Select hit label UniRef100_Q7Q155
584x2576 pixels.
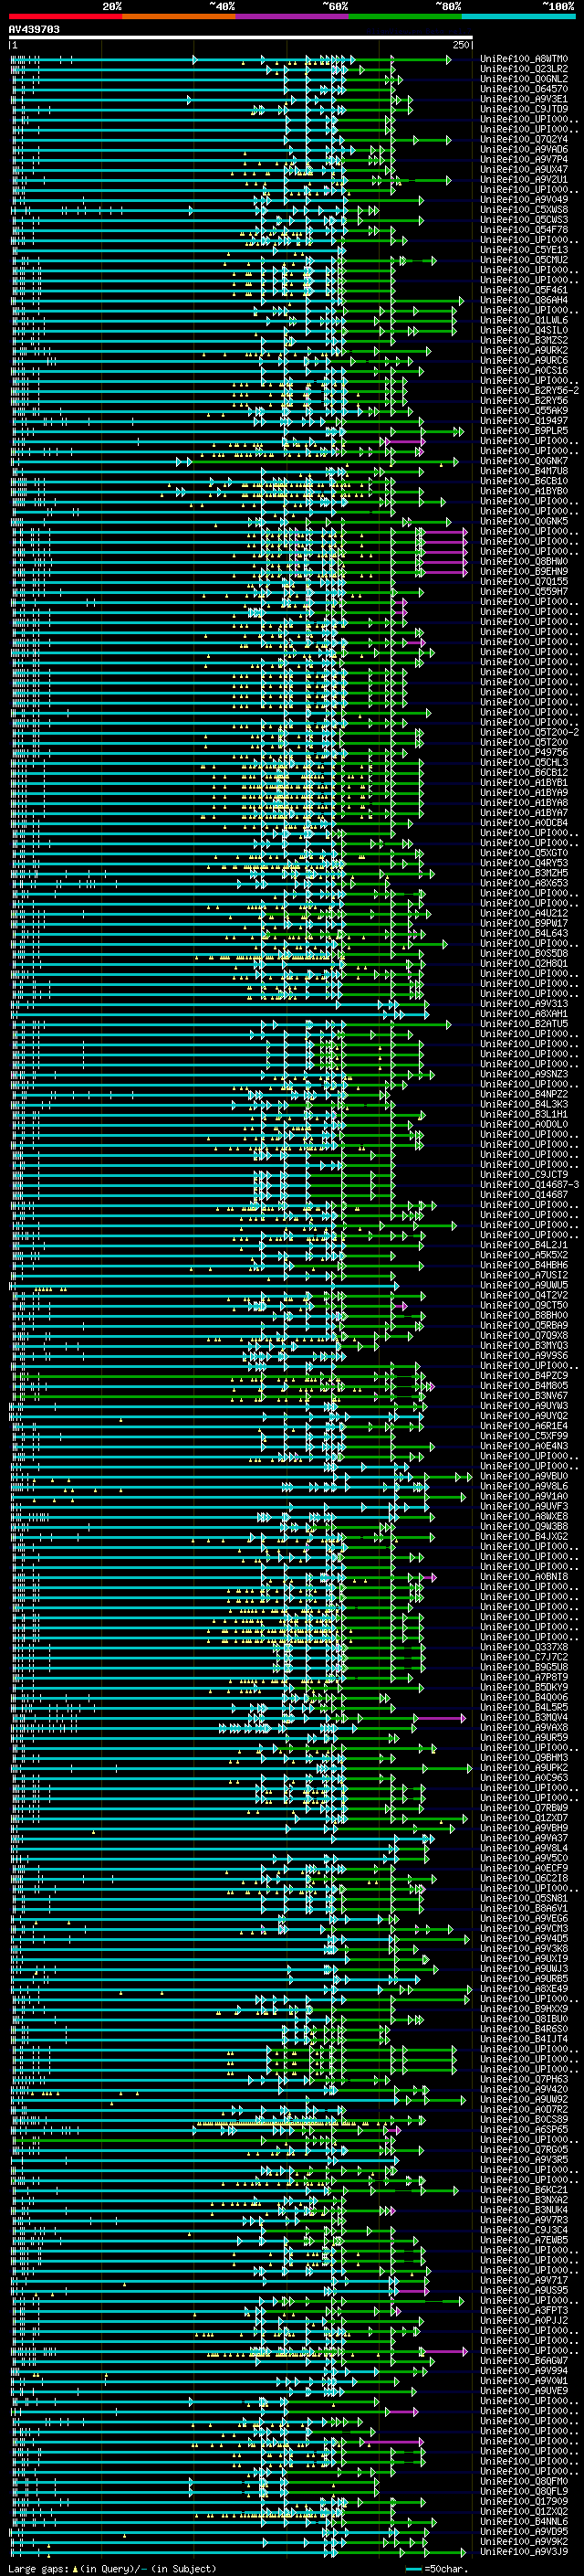coord(524,581)
